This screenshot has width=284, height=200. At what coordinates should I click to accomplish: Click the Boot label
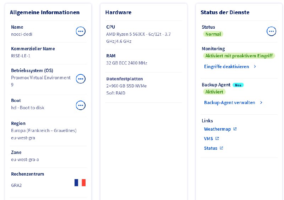point(16,101)
